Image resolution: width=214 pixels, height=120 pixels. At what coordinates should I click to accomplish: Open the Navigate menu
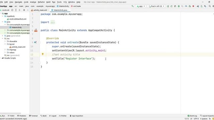(x=18, y=2)
